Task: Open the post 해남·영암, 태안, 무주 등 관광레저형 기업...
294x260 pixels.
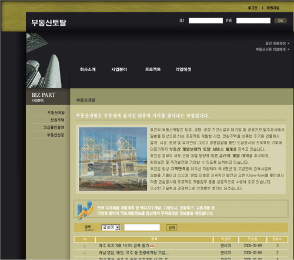Action: point(133,253)
